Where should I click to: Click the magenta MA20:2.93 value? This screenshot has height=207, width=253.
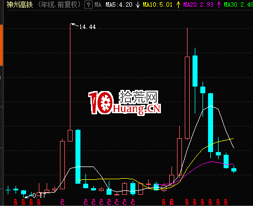point(199,4)
